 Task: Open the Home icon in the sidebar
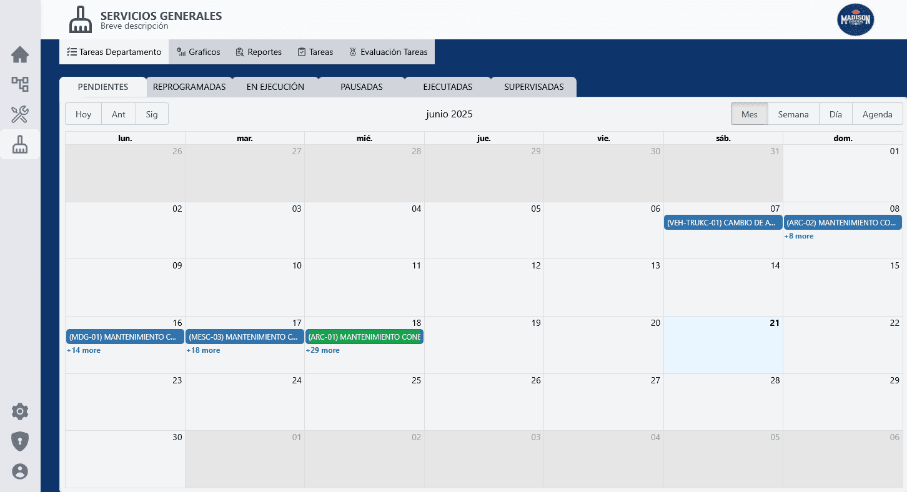coord(20,54)
